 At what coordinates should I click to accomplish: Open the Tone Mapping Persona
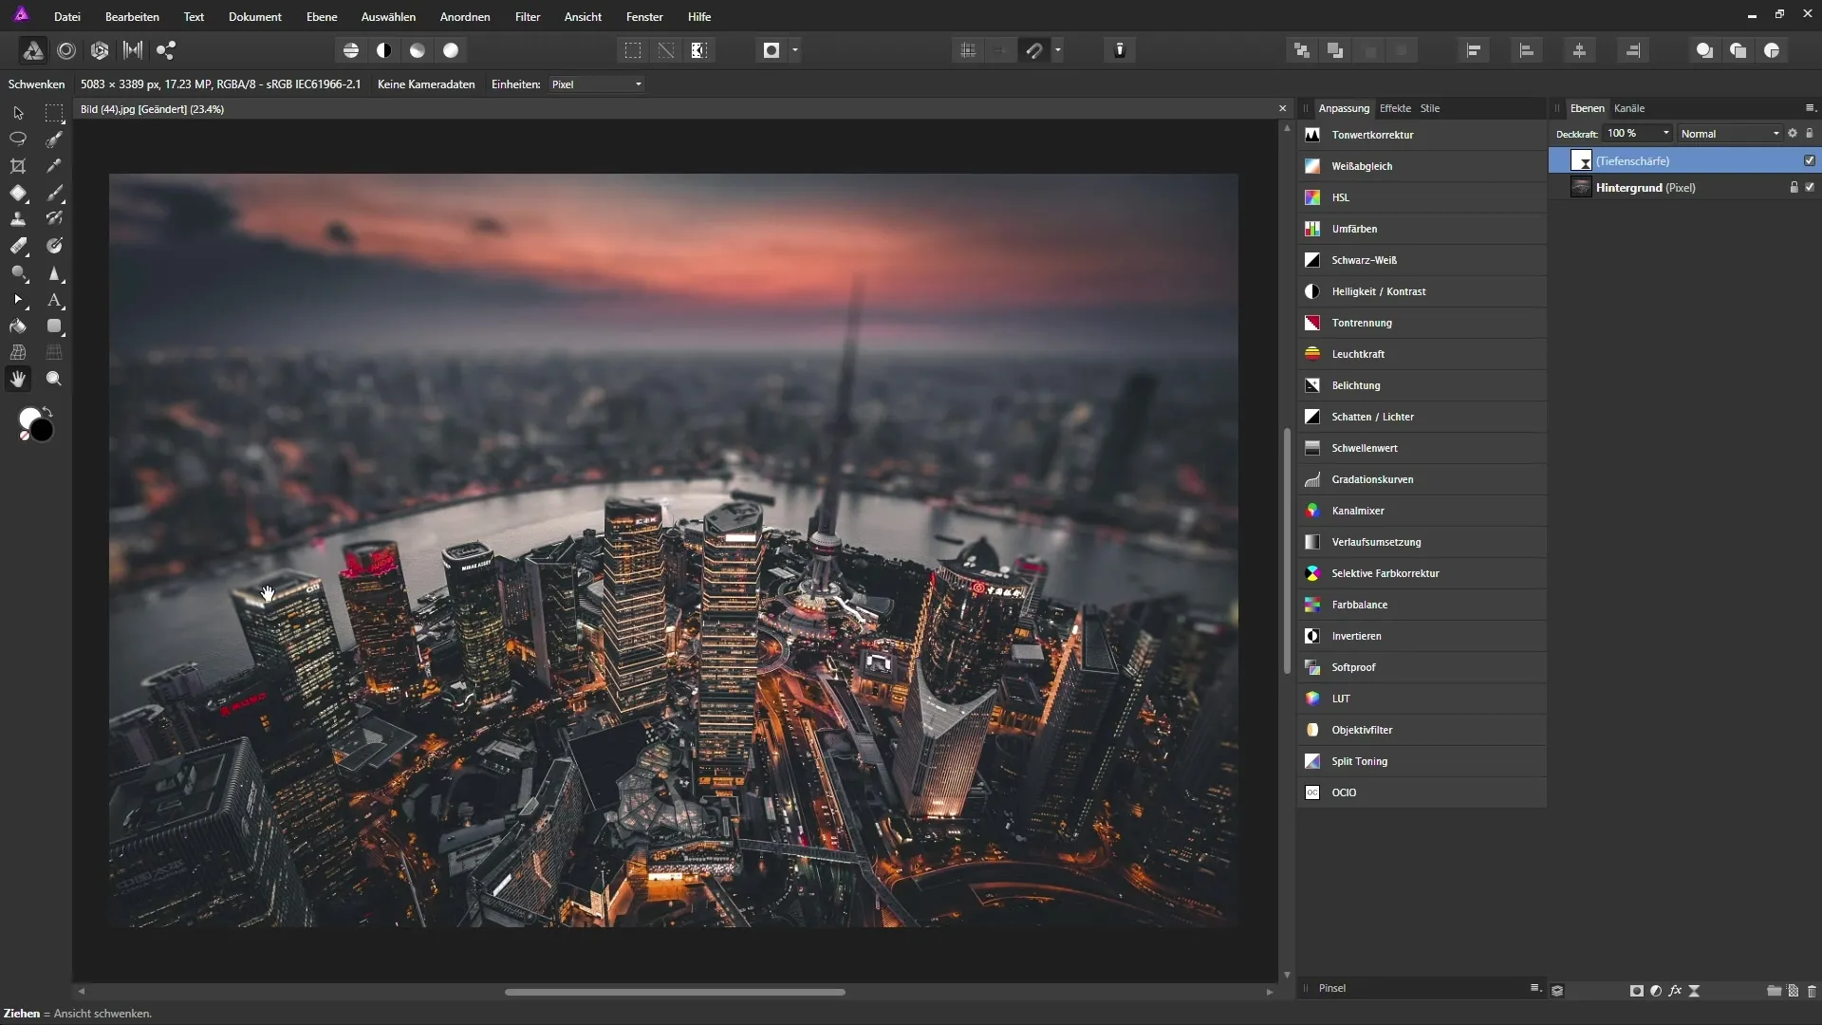point(133,50)
